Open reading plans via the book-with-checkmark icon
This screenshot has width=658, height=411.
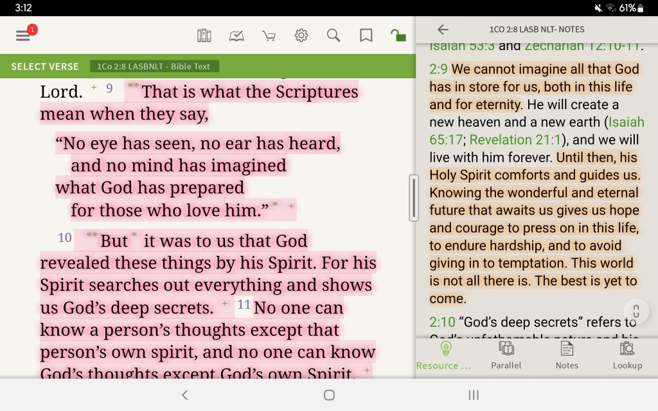236,35
